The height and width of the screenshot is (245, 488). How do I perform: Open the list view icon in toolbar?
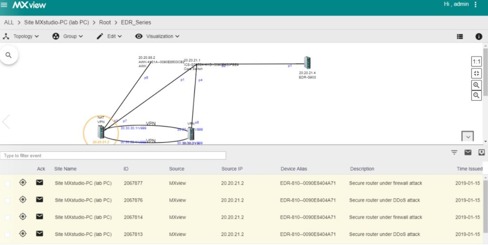tap(460, 36)
